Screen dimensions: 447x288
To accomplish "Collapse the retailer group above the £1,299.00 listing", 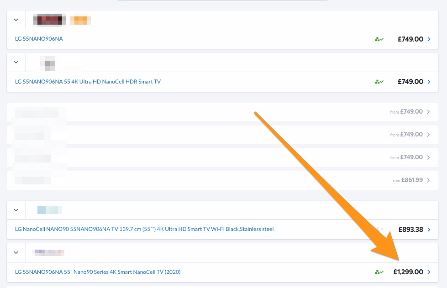I will (x=16, y=253).
